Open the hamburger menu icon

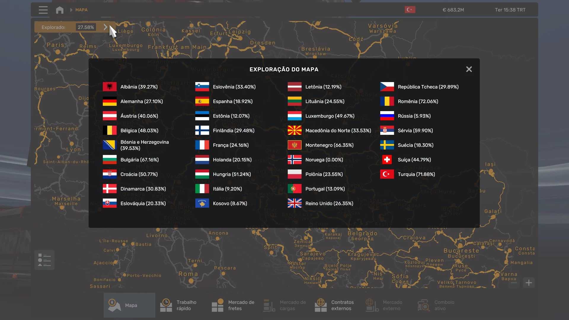click(x=43, y=10)
